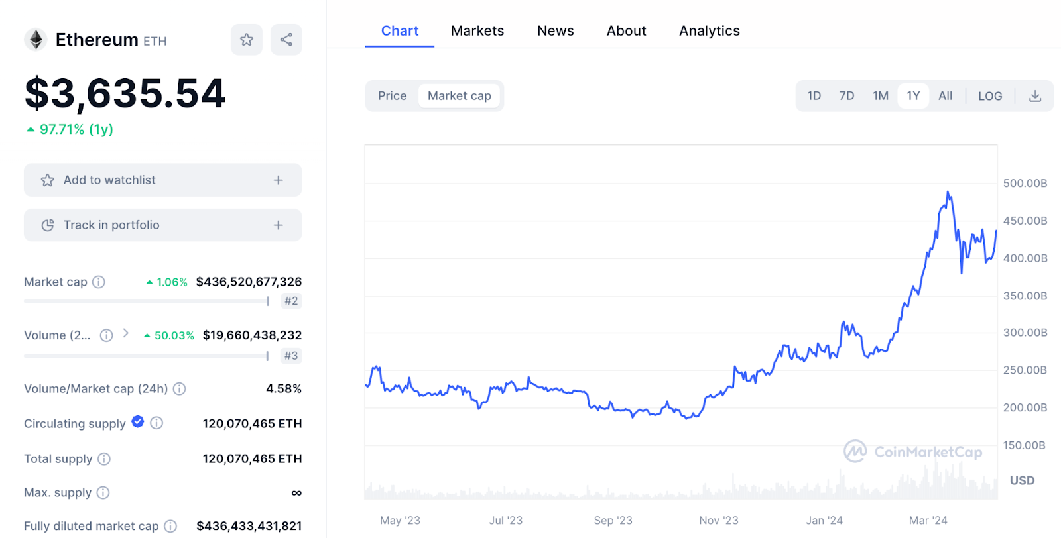1061x538 pixels.
Task: Open the About tab
Action: point(627,31)
